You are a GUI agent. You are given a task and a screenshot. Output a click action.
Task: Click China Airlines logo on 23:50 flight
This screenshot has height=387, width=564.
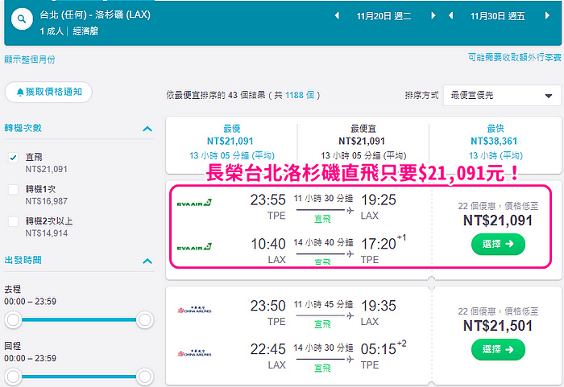pos(194,310)
